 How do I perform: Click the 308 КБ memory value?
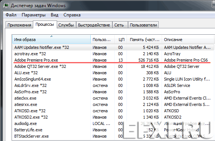pyautogui.click(x=152, y=73)
